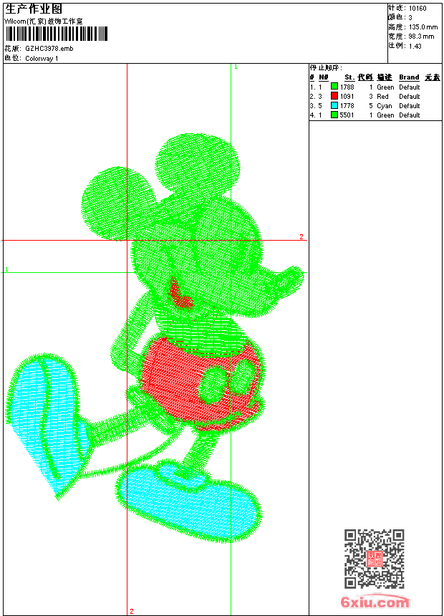Click the "N#" column header
Screen dimensions: 444x616
(324, 77)
